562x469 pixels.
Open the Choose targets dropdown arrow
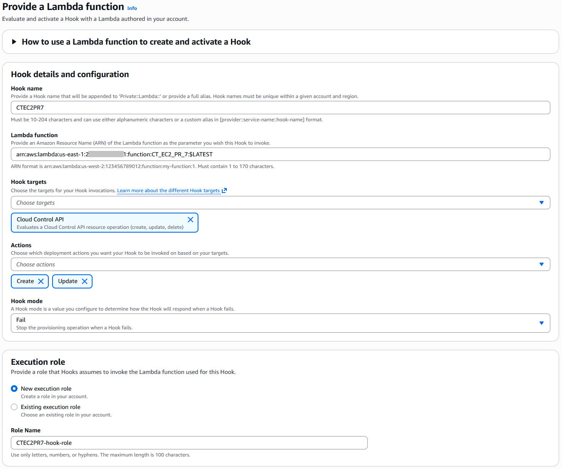(542, 203)
